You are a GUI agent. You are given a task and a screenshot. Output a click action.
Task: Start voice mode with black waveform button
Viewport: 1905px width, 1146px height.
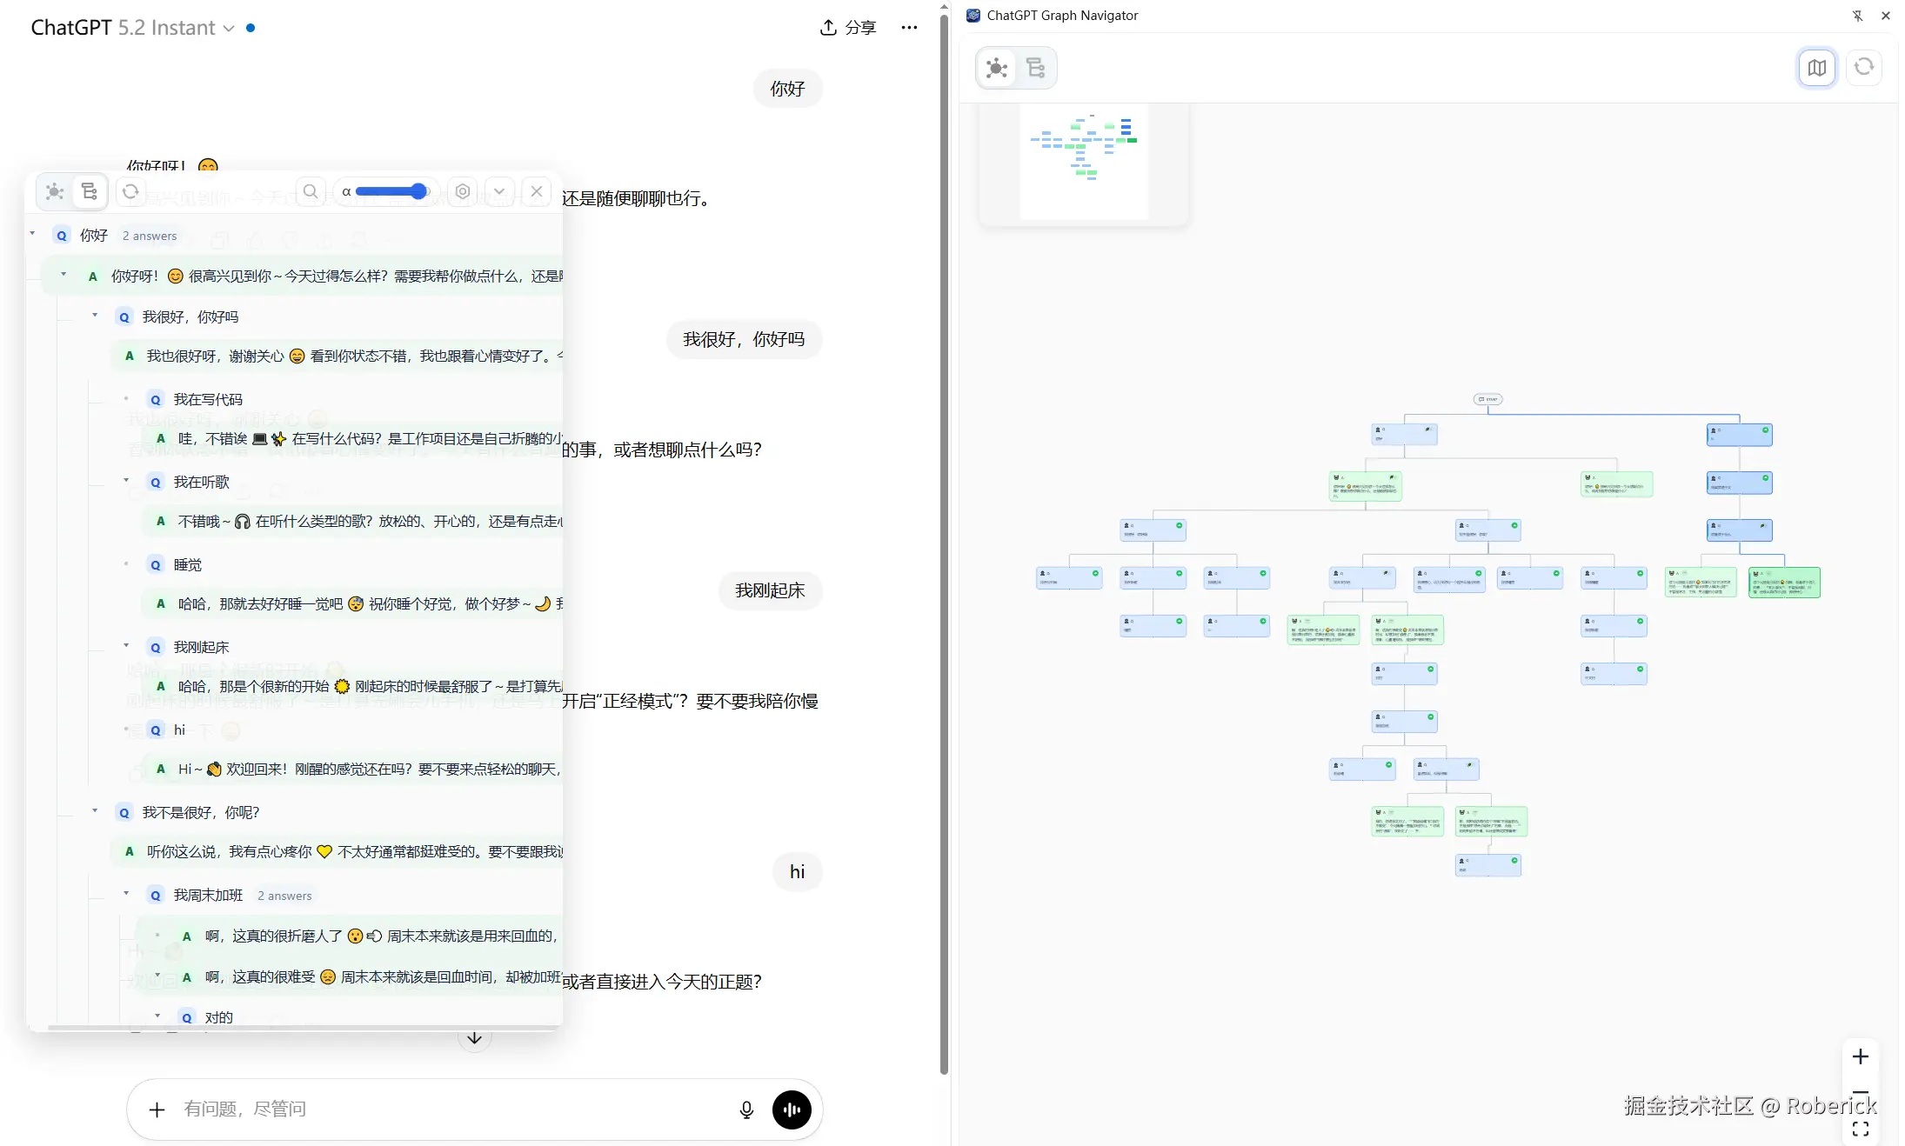point(792,1109)
